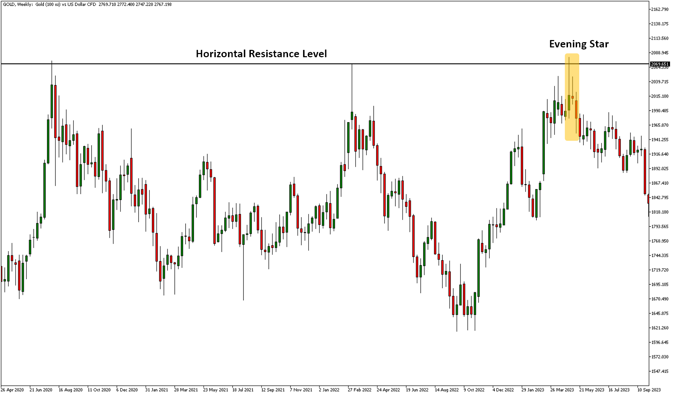This screenshot has width=675, height=395.
Task: Click the 29 Jan 2023 date label
Action: pyautogui.click(x=533, y=390)
